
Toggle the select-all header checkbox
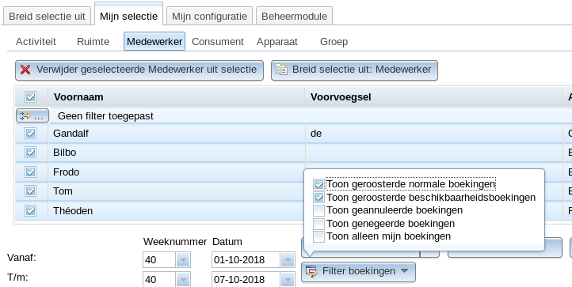click(31, 97)
